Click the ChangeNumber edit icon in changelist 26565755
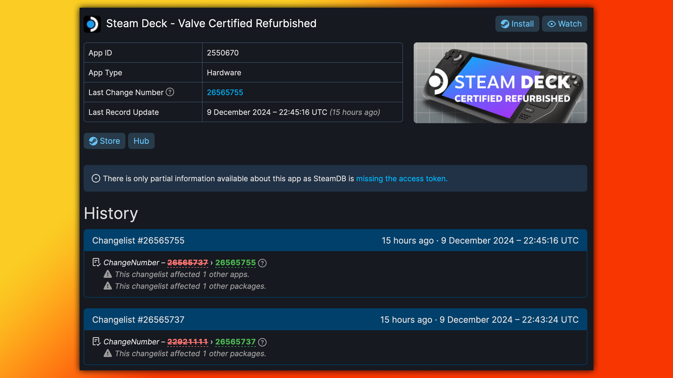Image resolution: width=673 pixels, height=378 pixels. coord(96,262)
